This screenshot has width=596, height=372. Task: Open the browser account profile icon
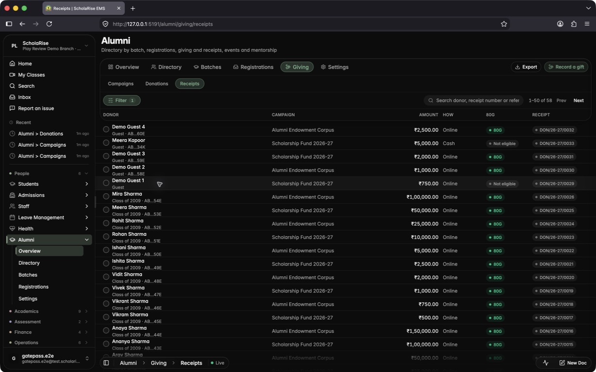pos(560,24)
